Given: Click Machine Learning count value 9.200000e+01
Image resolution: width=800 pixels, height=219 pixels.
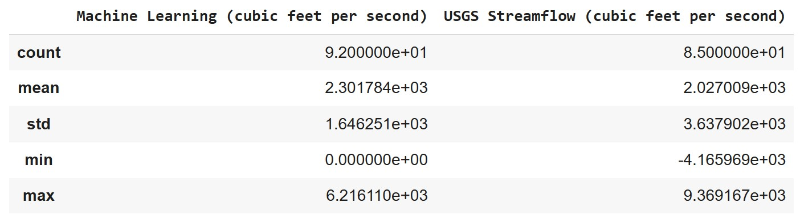Looking at the screenshot, I should [x=376, y=53].
